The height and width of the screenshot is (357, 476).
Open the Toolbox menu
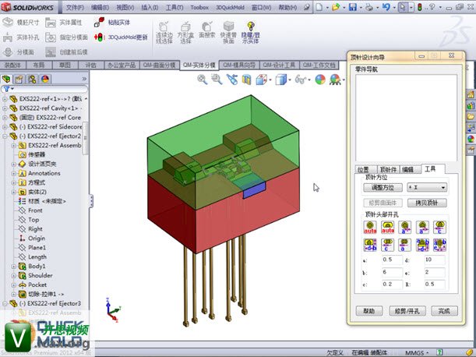coord(199,7)
